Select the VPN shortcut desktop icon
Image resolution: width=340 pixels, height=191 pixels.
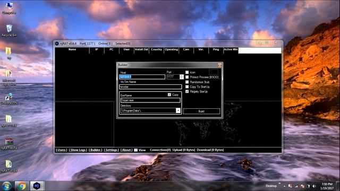pos(9,99)
